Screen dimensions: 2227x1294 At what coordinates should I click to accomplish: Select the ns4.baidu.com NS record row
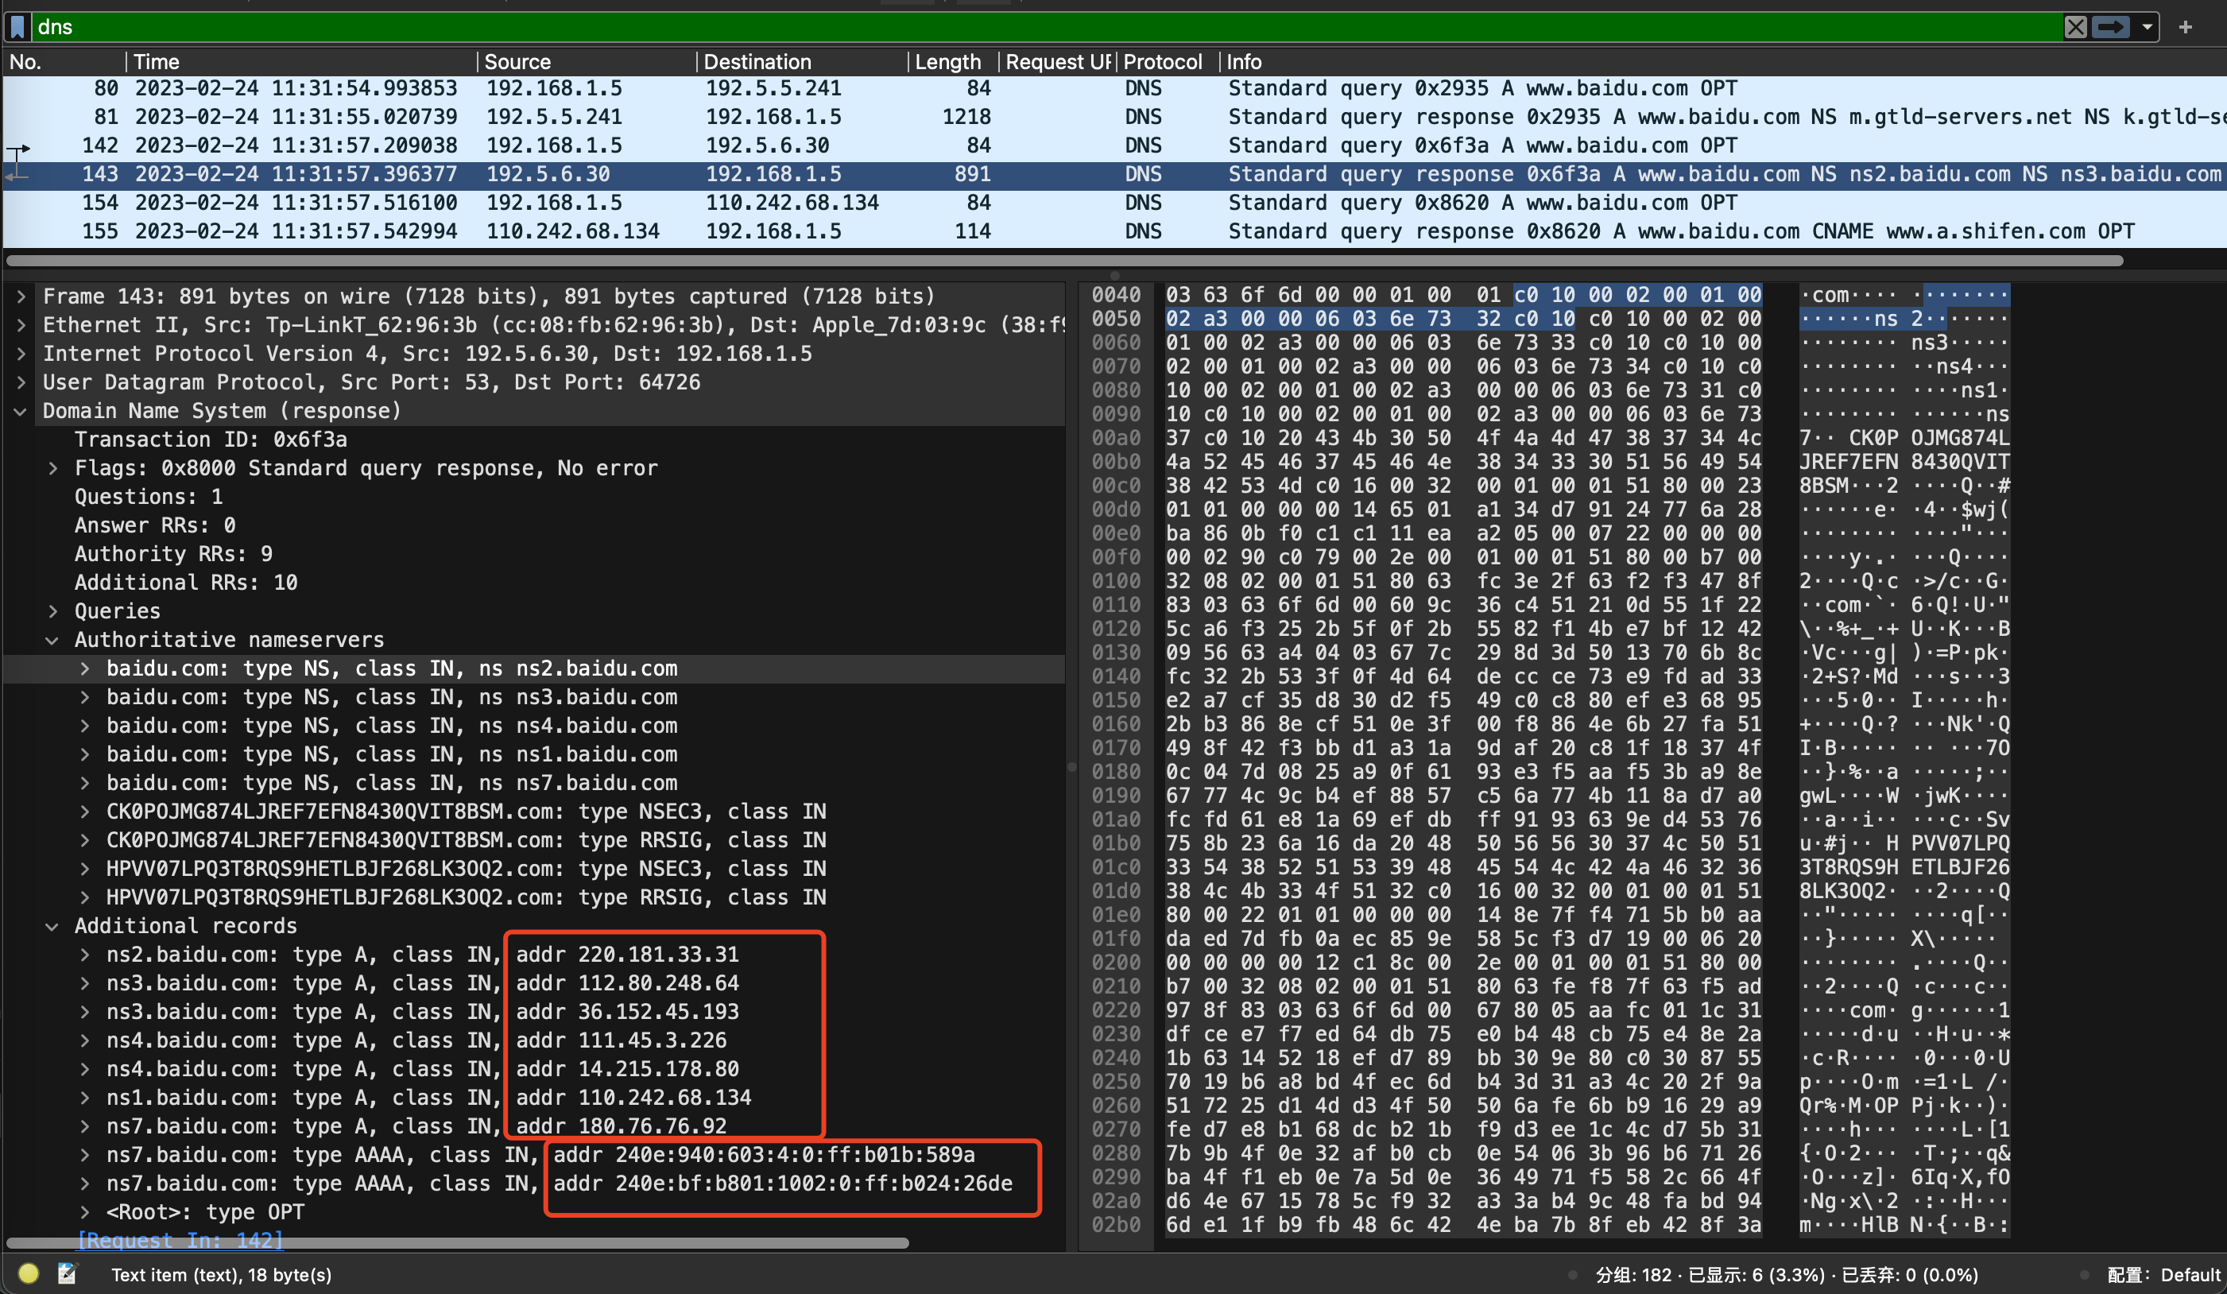pos(534,726)
